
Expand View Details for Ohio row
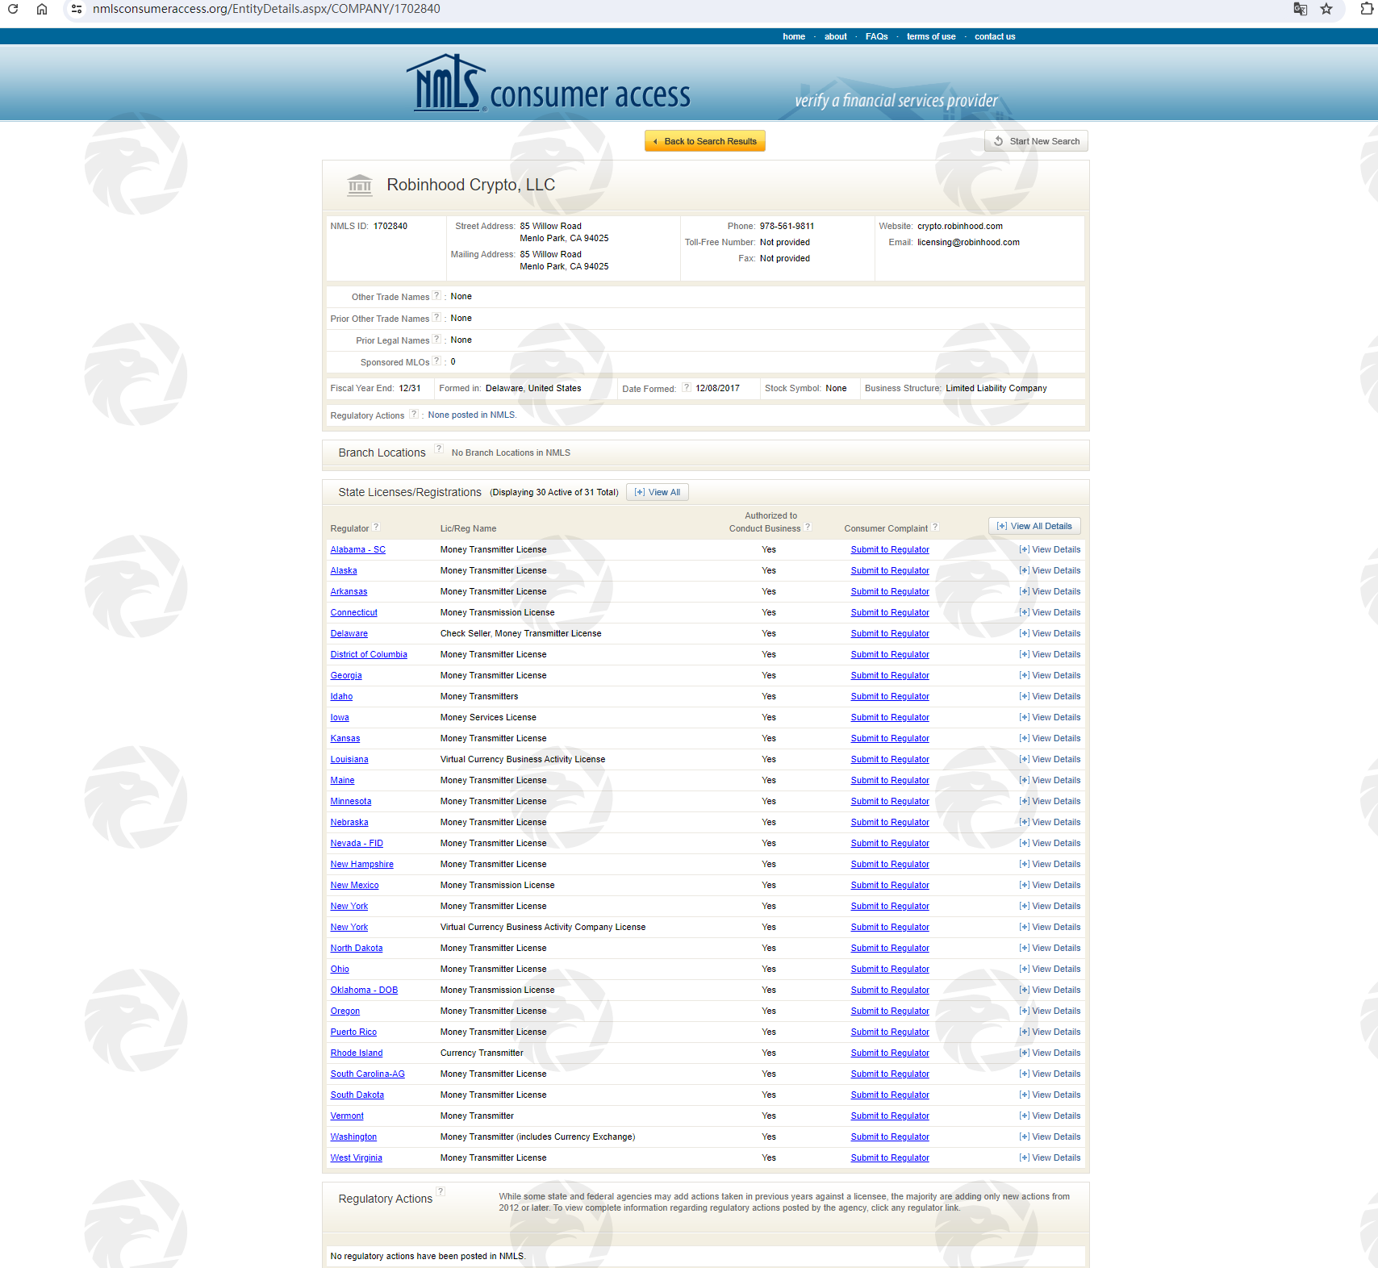click(1050, 969)
